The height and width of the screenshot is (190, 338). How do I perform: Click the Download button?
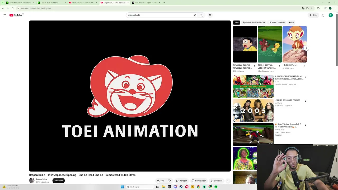[x=216, y=181]
